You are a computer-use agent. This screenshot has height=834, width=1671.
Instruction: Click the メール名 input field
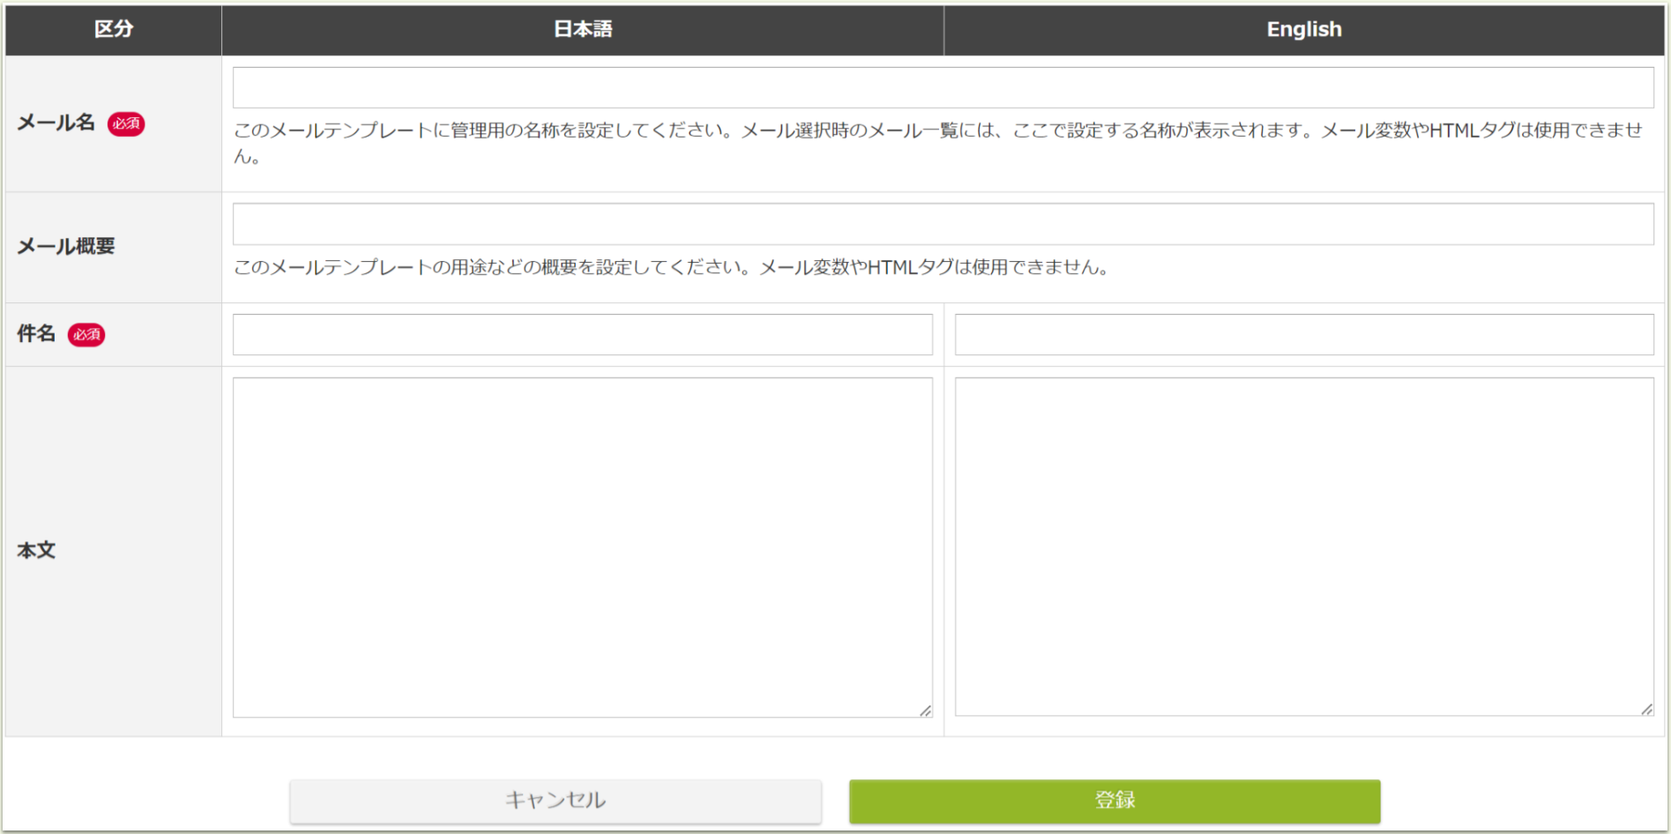click(x=942, y=86)
